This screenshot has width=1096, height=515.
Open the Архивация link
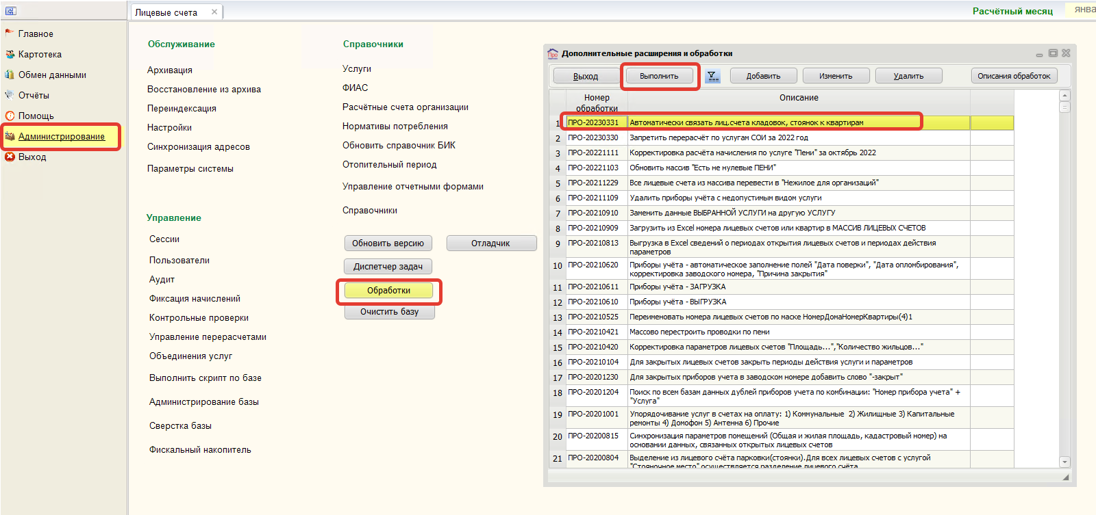pos(170,70)
